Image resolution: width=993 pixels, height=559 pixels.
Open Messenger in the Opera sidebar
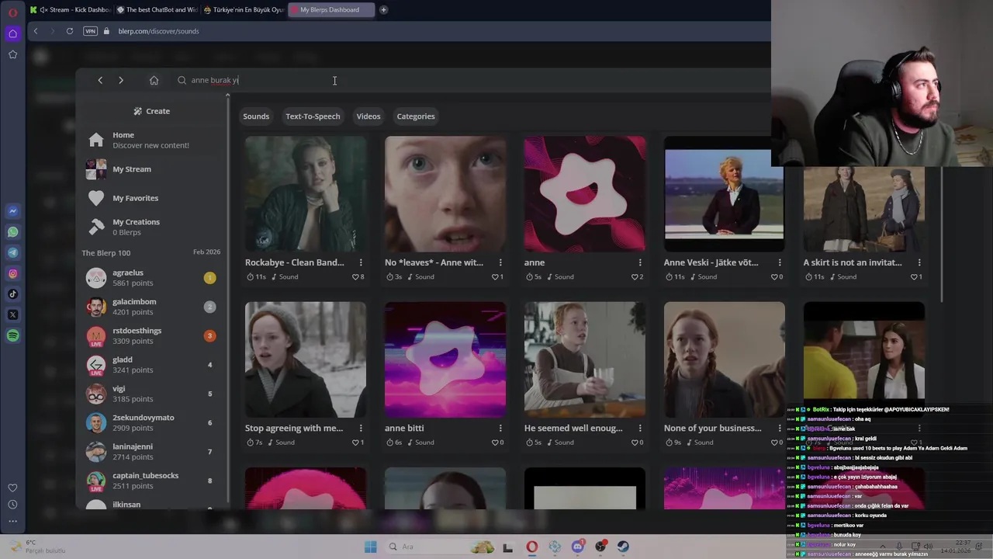(12, 211)
